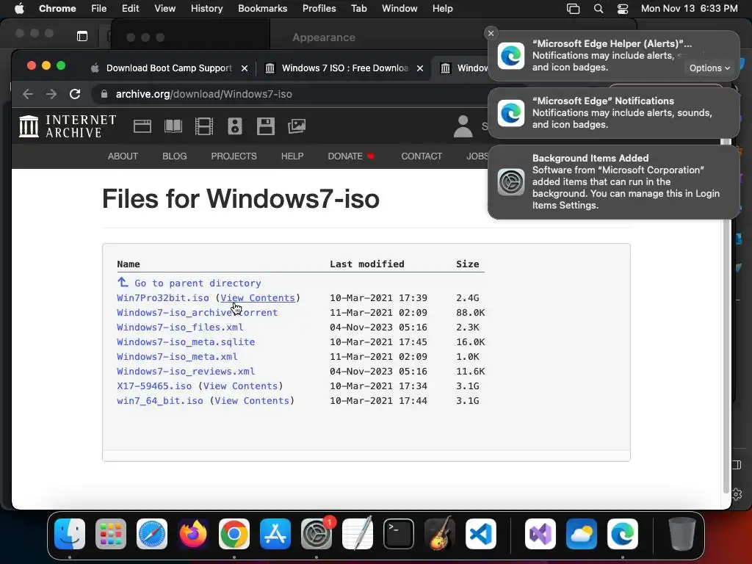Open the PROJECTS nav link

tap(234, 156)
